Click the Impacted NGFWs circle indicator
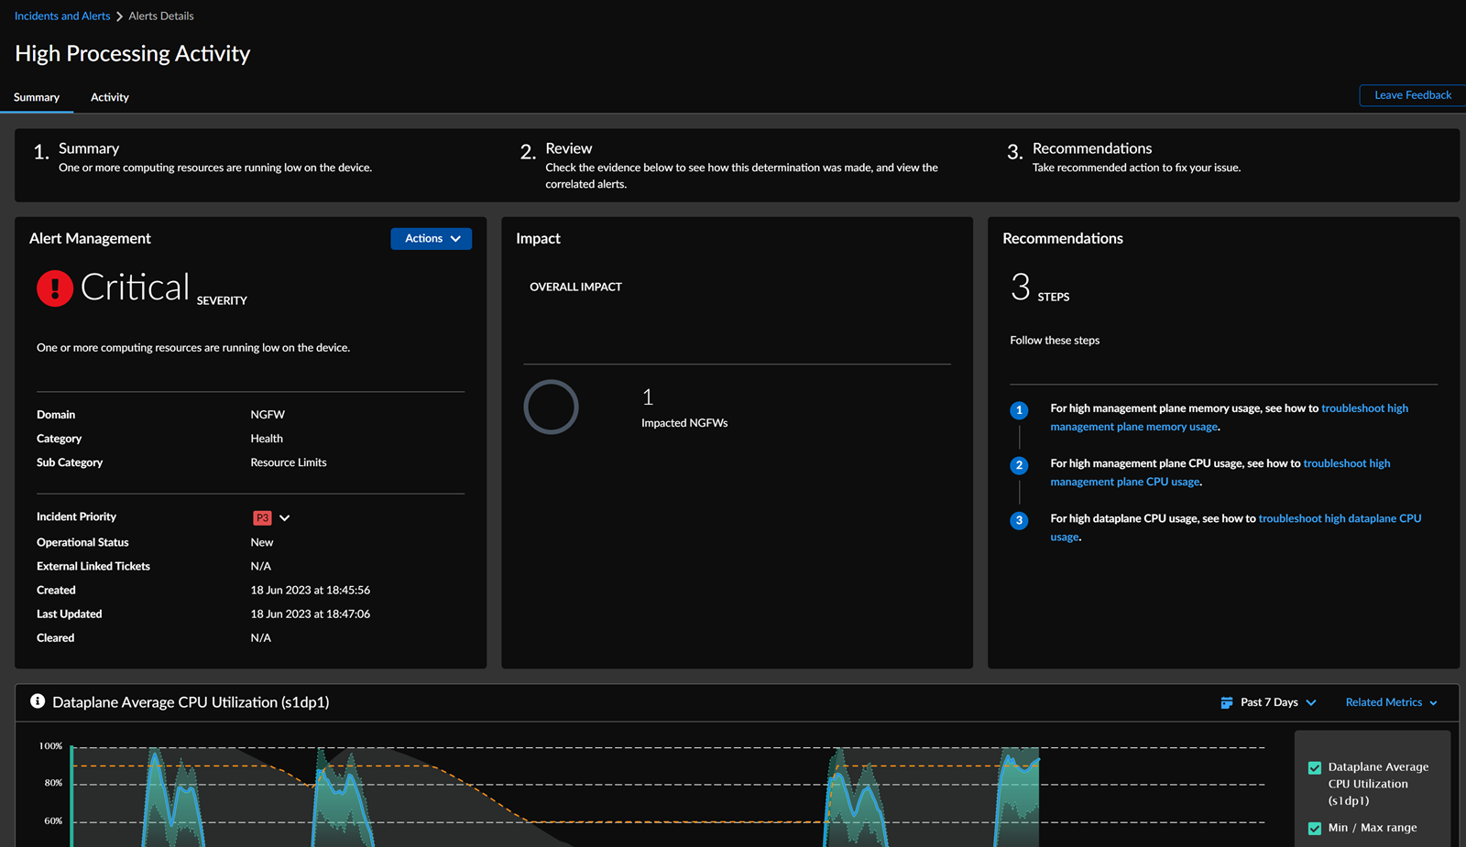This screenshot has width=1466, height=847. tap(551, 407)
